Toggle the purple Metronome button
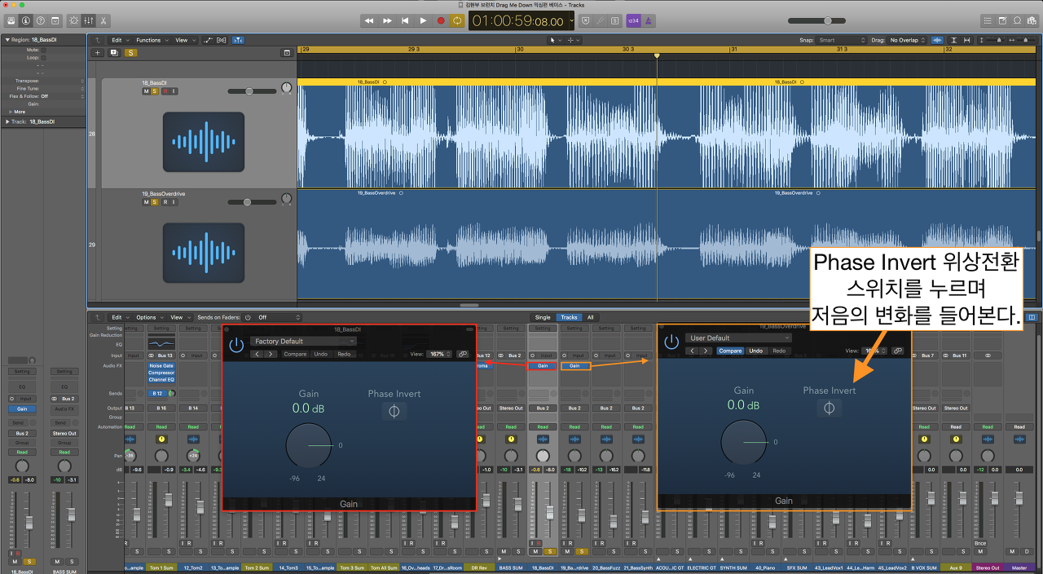This screenshot has height=574, width=1043. coord(648,20)
